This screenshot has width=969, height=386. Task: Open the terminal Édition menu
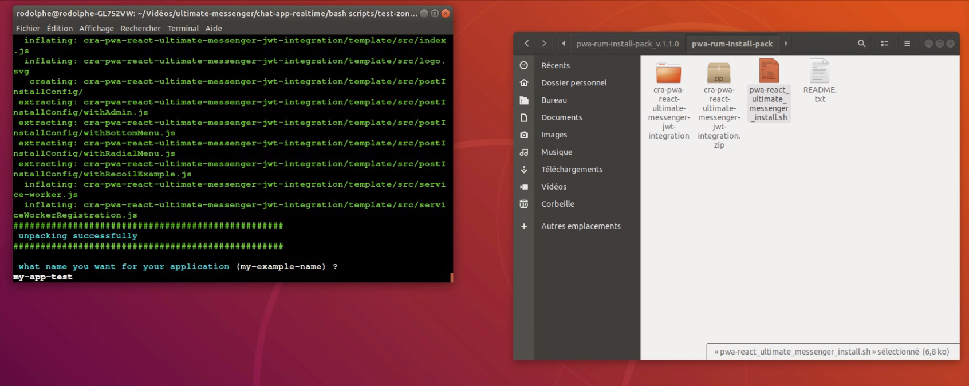pyautogui.click(x=60, y=29)
